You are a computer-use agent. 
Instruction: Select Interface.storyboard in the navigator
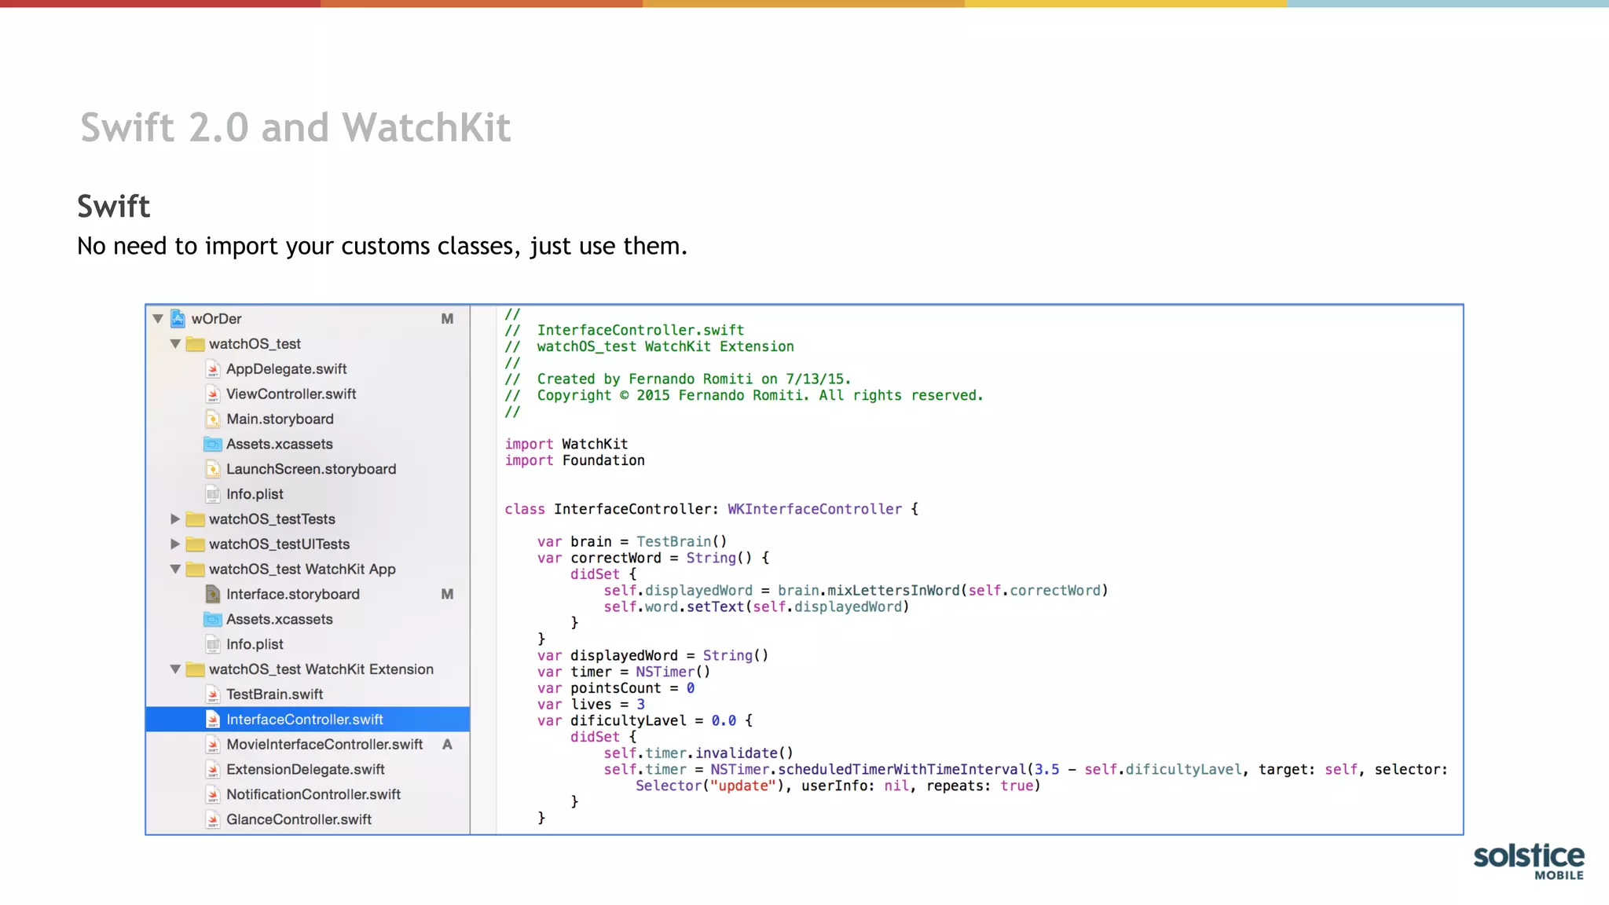pos(293,595)
